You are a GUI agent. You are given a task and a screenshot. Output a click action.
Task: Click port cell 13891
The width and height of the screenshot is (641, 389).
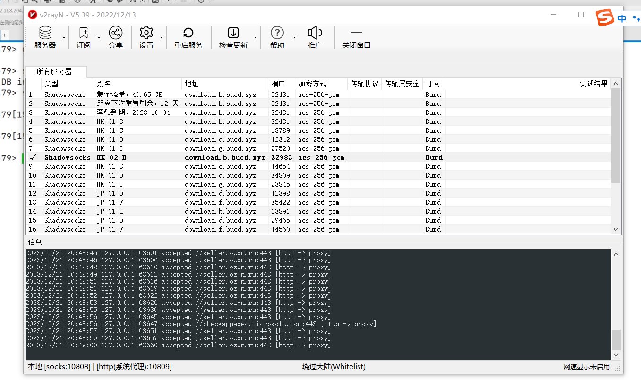(281, 211)
